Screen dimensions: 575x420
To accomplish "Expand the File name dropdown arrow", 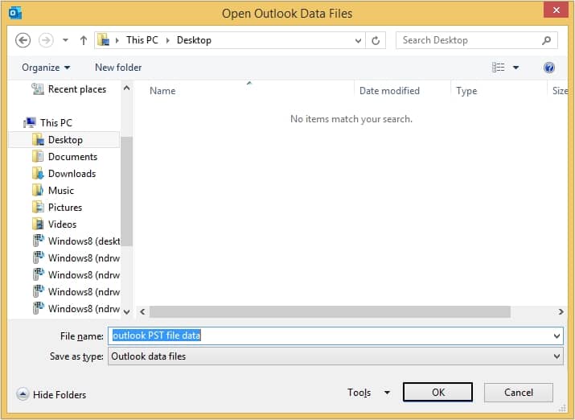I will (557, 336).
